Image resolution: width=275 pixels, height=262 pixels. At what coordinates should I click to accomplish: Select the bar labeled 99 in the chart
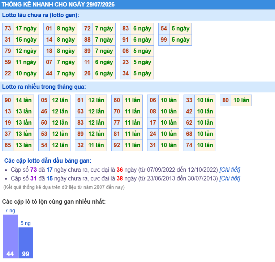pos(26,243)
